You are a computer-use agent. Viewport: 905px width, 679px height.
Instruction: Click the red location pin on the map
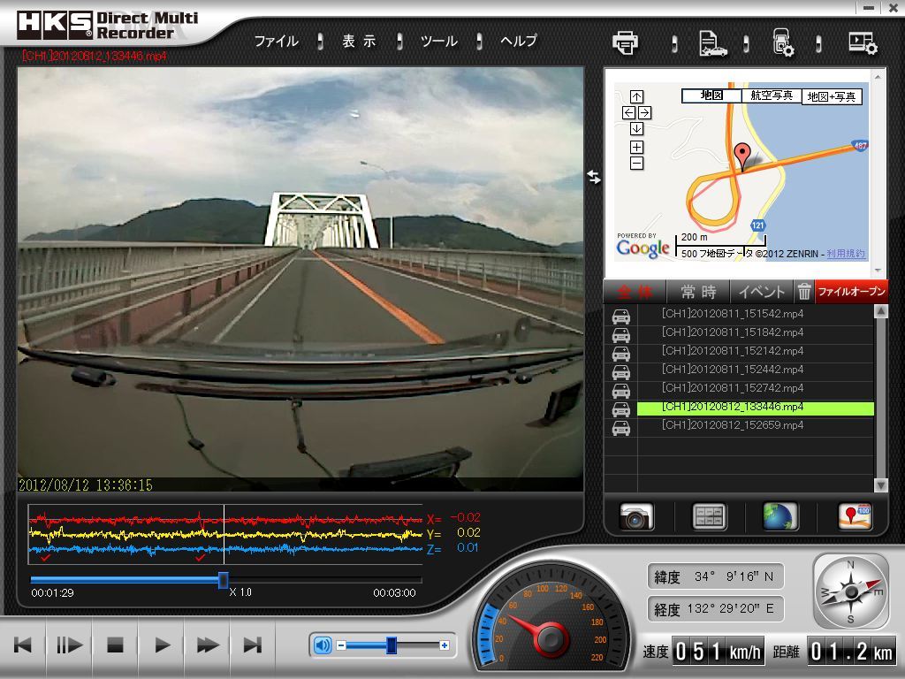pyautogui.click(x=742, y=156)
